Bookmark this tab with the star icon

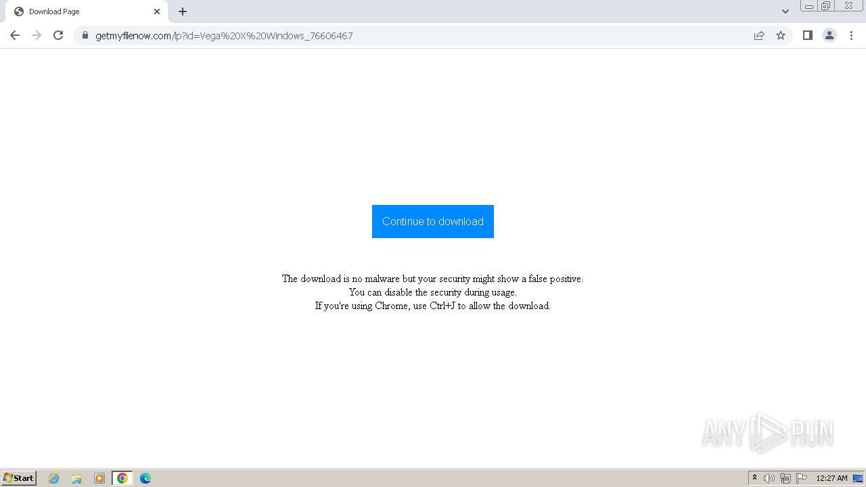(781, 35)
